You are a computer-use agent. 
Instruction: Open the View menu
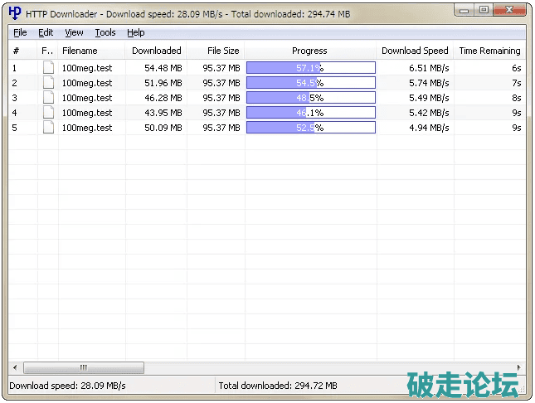(74, 32)
